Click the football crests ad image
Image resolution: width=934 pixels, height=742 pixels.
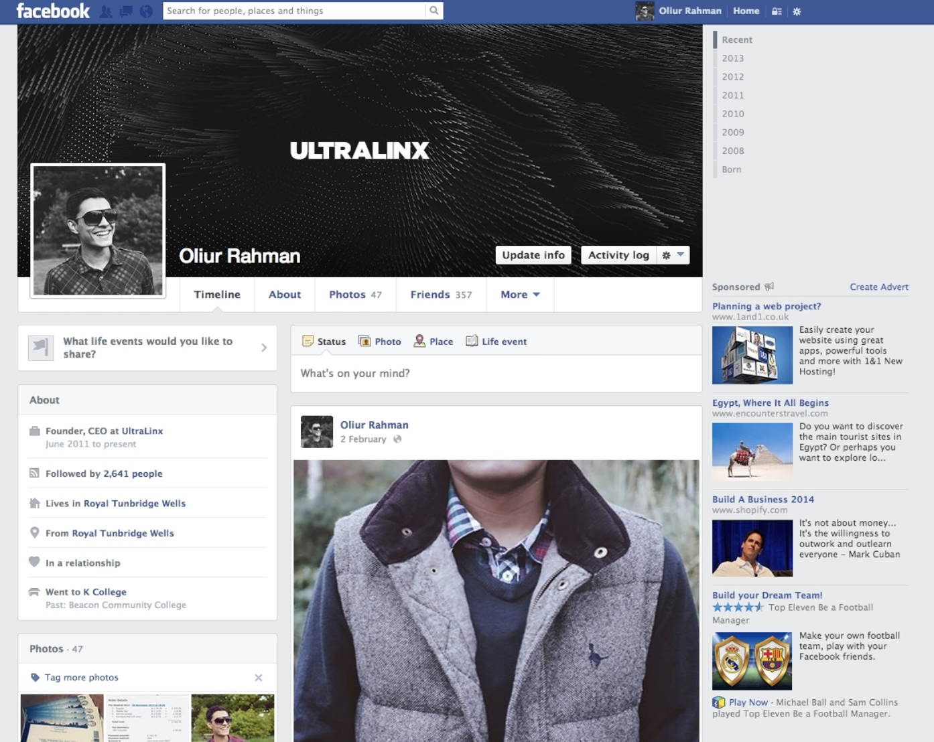[x=752, y=661]
